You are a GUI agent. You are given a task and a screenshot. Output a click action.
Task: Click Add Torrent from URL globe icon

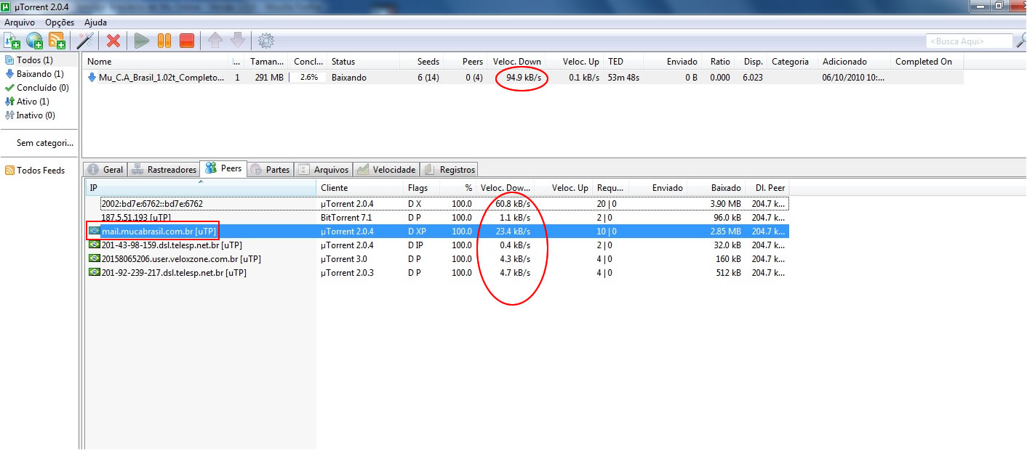[34, 41]
